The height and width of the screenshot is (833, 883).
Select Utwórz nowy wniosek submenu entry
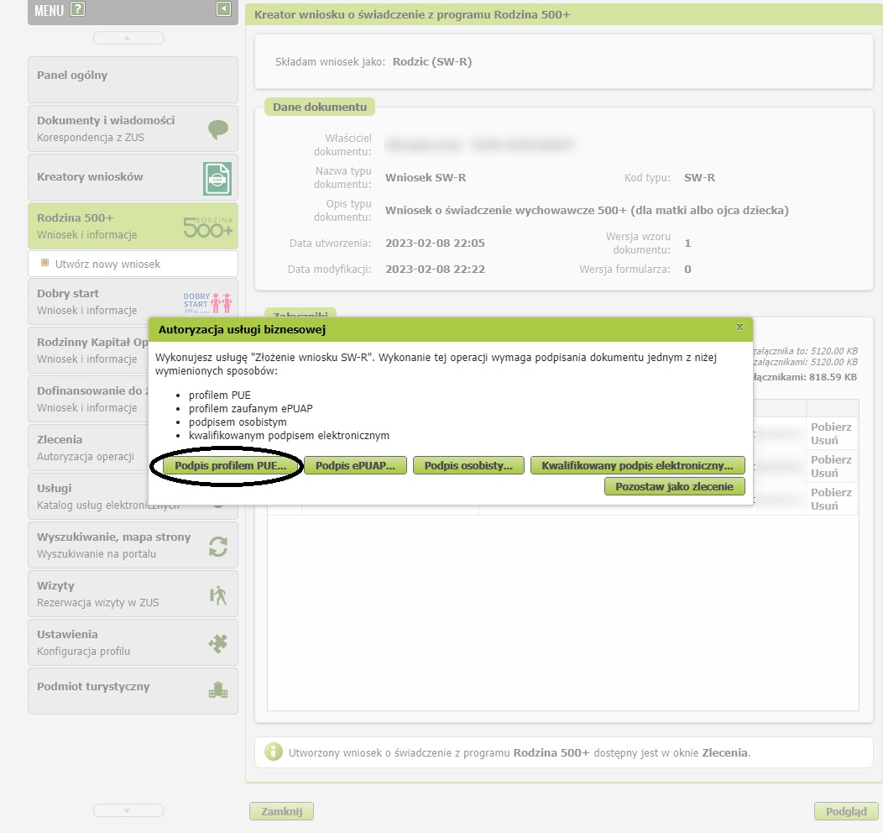[107, 264]
